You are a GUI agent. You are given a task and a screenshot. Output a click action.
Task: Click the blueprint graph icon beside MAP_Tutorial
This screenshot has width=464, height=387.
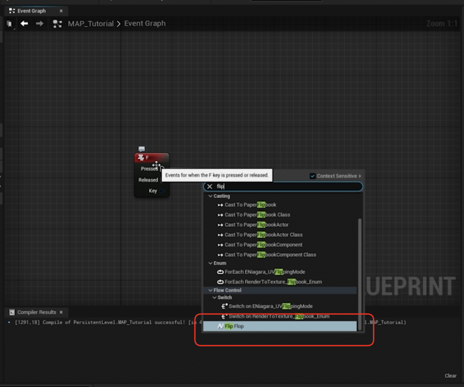(58, 24)
